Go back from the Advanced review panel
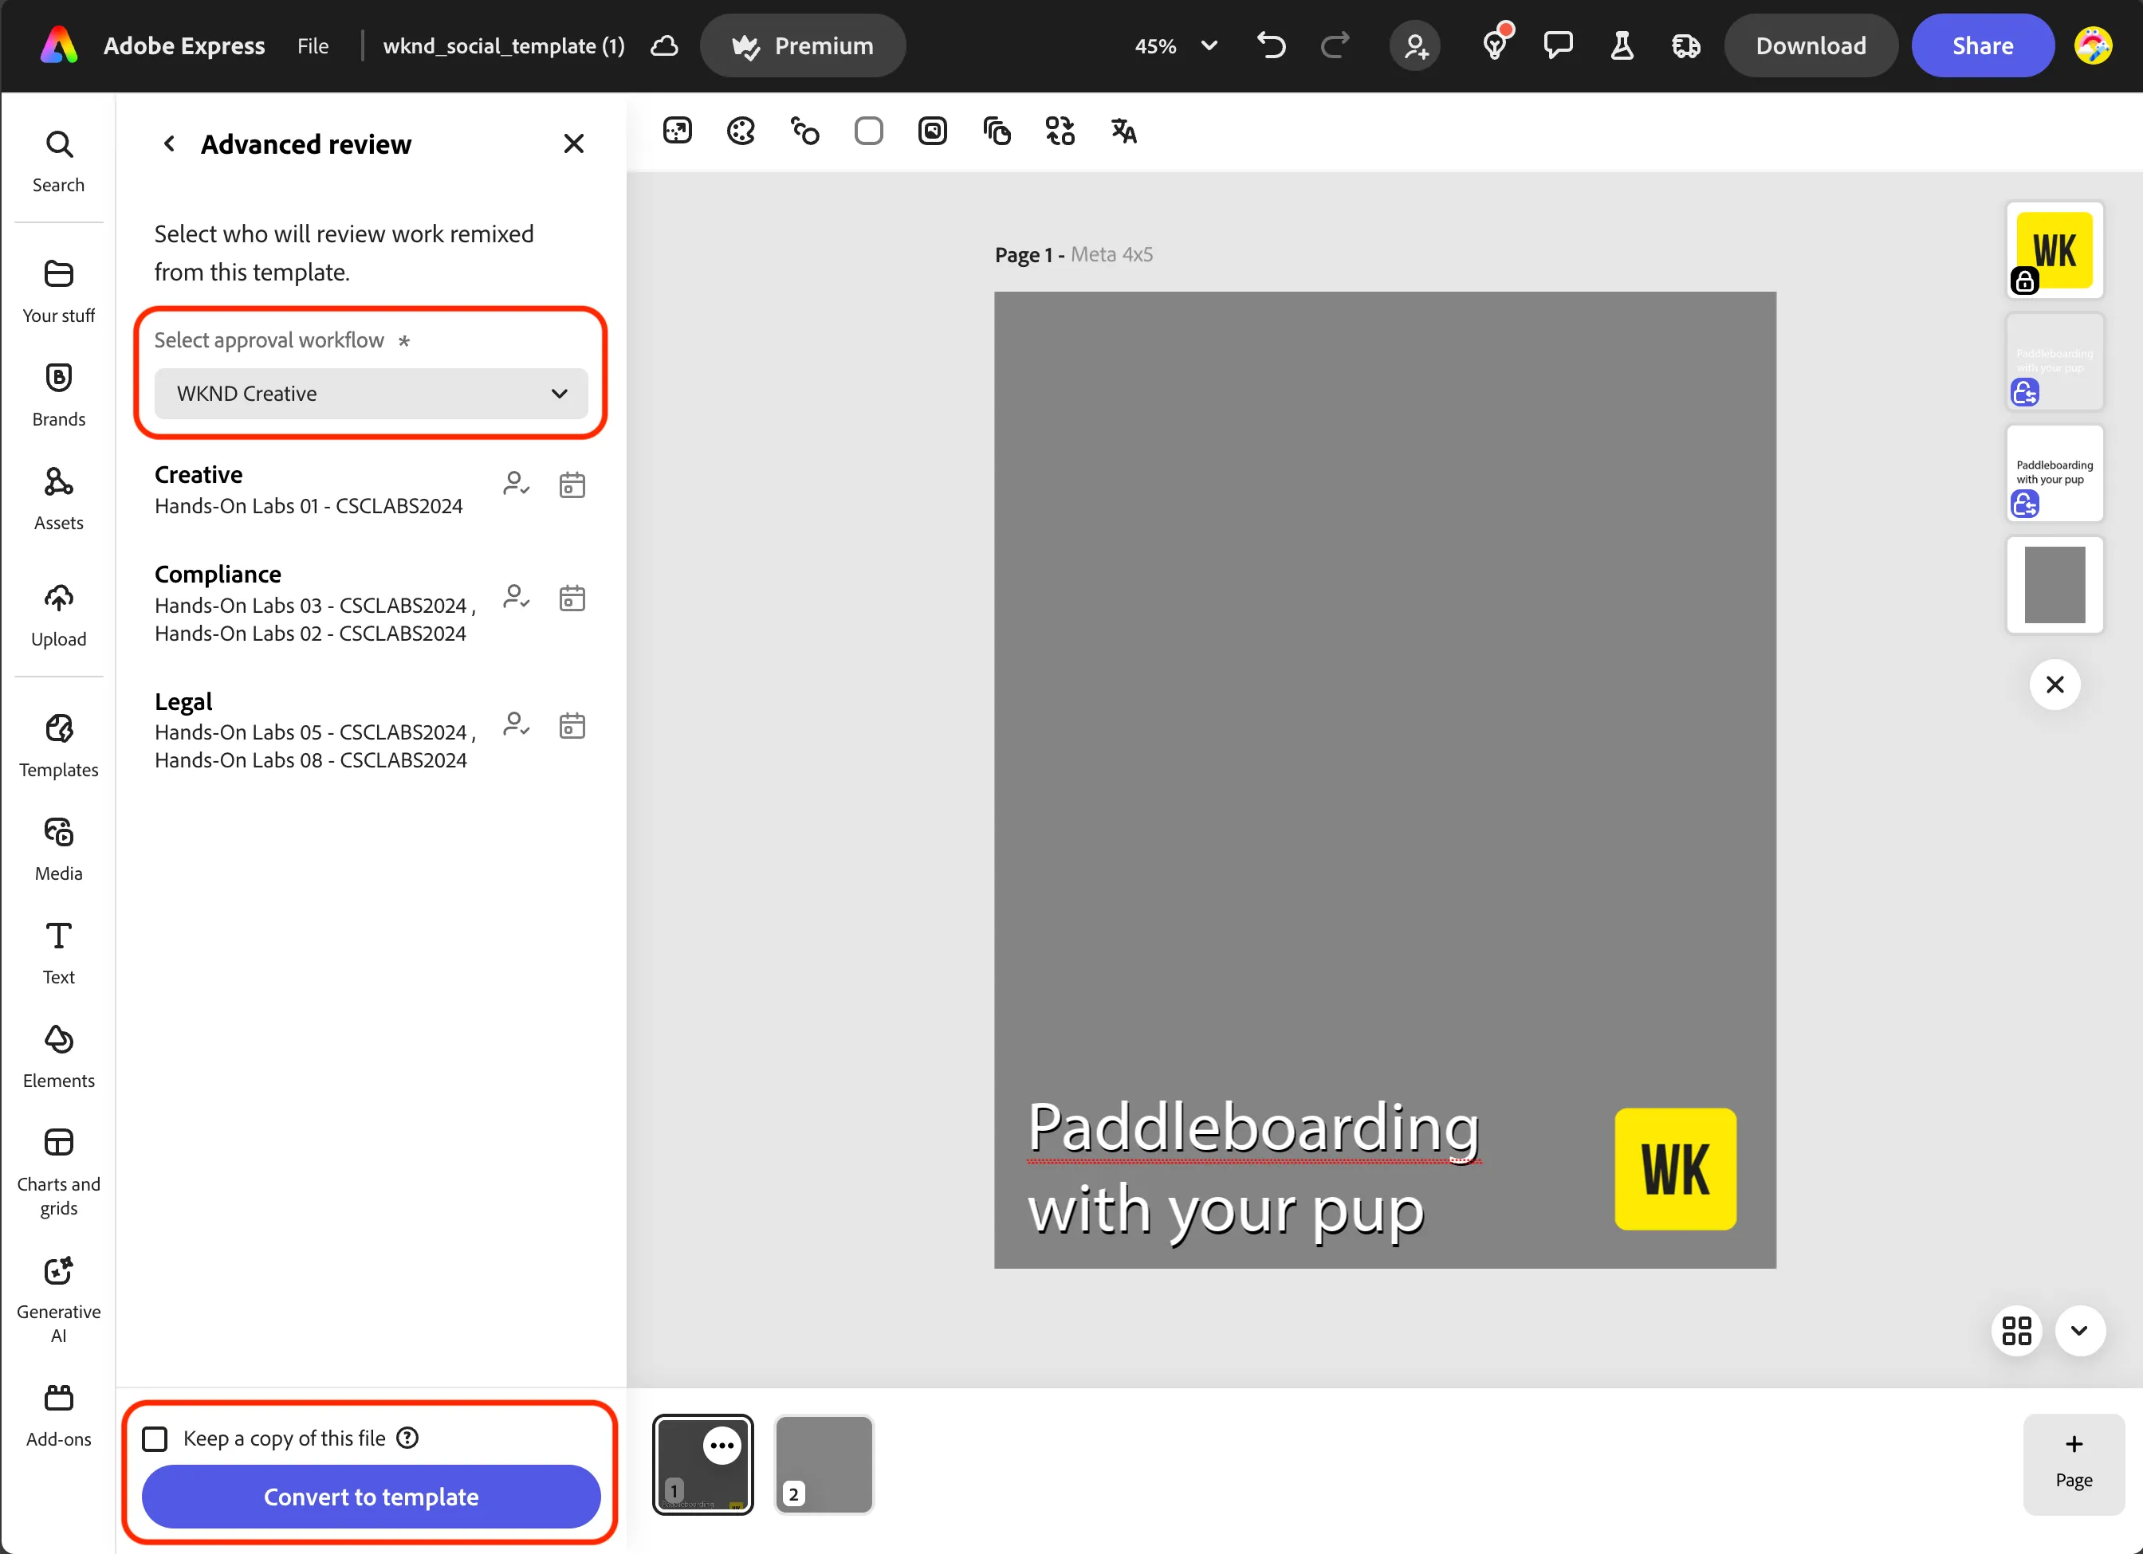This screenshot has height=1554, width=2143. (x=169, y=143)
